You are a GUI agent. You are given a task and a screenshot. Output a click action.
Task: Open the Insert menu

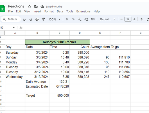click(x=37, y=11)
